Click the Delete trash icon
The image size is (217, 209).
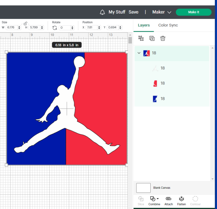(163, 38)
